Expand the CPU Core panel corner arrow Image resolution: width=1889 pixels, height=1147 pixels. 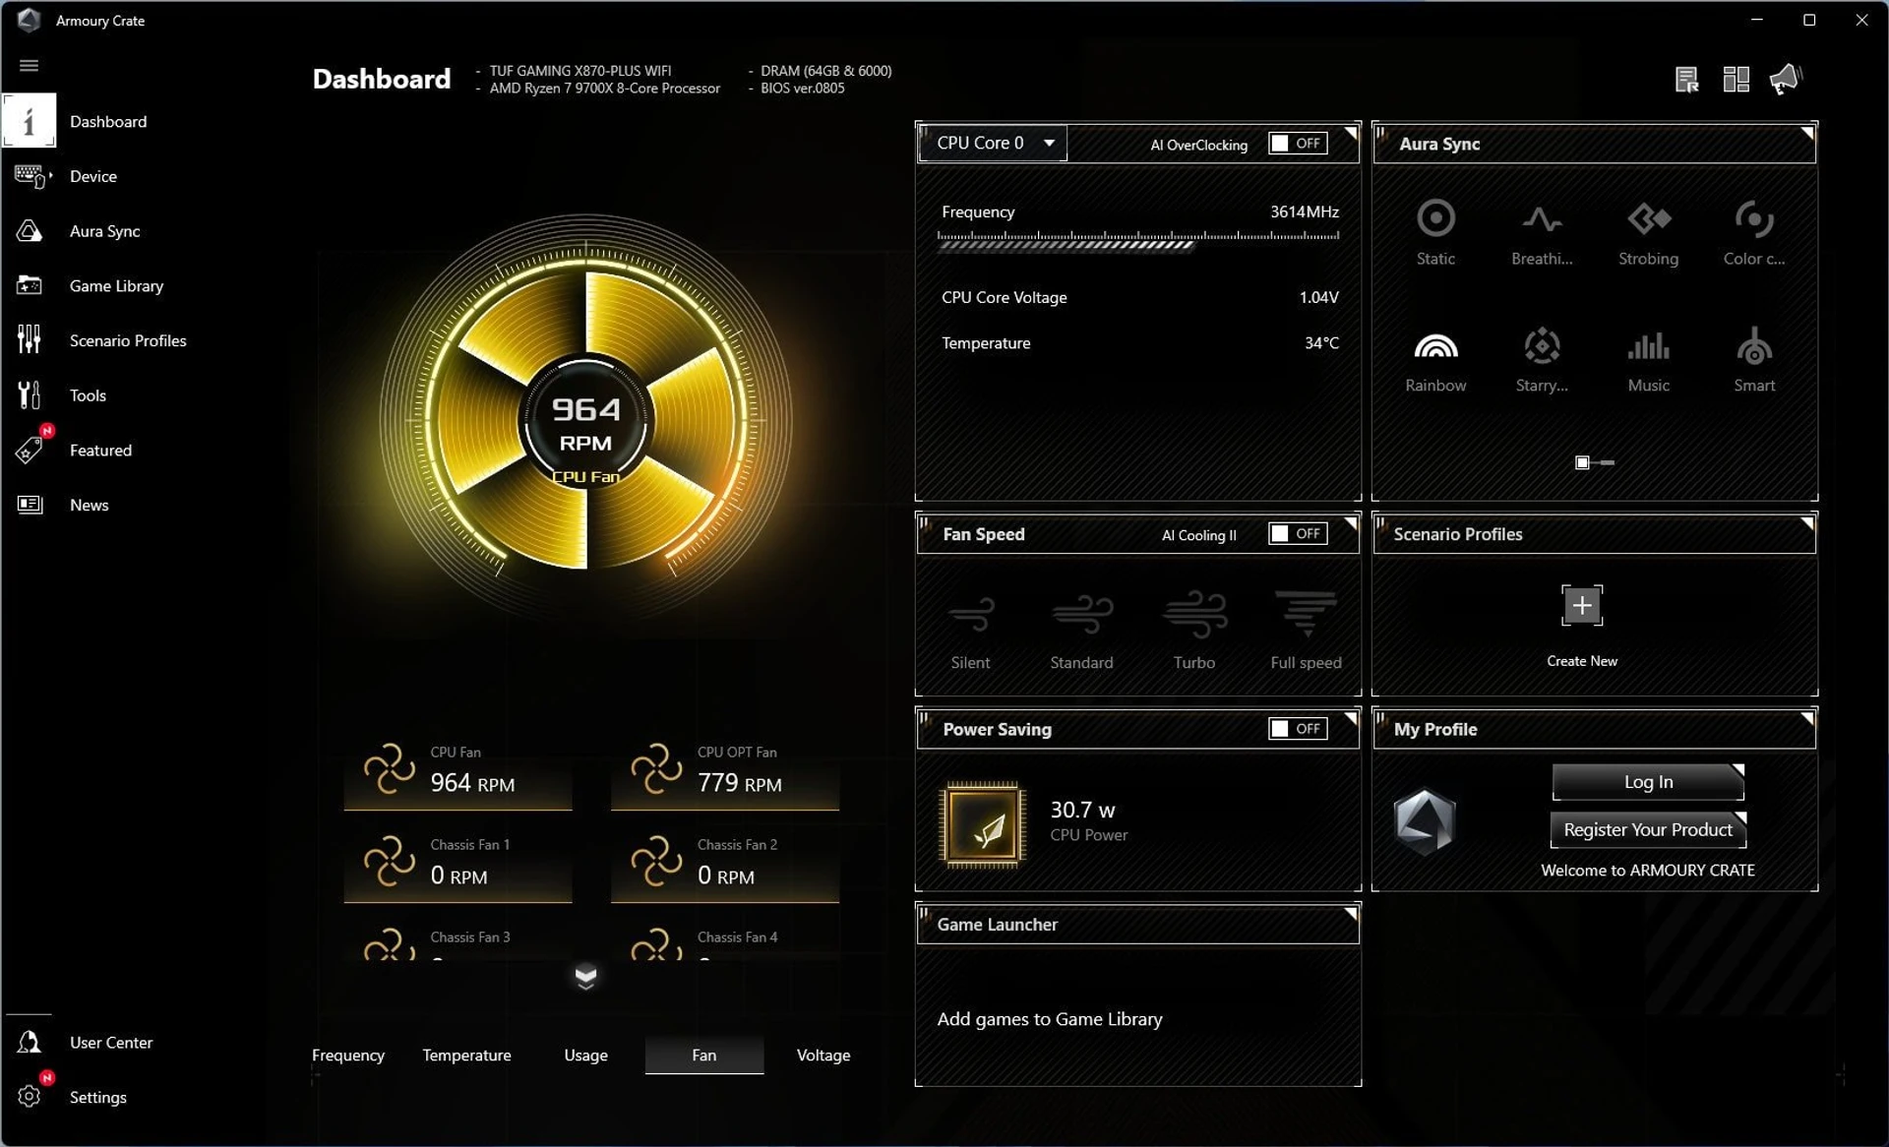click(x=1351, y=132)
